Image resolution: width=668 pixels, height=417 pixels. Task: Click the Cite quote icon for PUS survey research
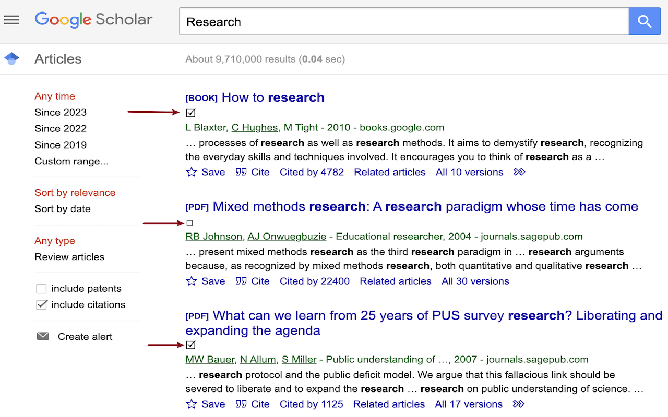[241, 404]
